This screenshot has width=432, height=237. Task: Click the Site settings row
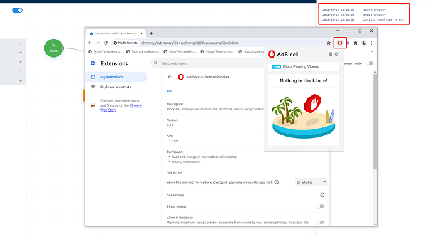(246, 195)
